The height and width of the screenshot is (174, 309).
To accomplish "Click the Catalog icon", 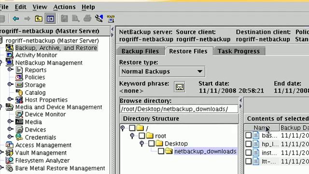I will click(19, 92).
